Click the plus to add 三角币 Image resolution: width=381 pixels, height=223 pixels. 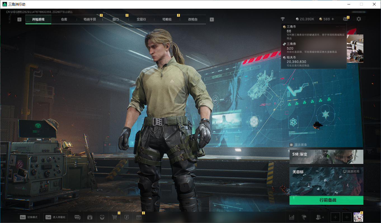(333, 19)
